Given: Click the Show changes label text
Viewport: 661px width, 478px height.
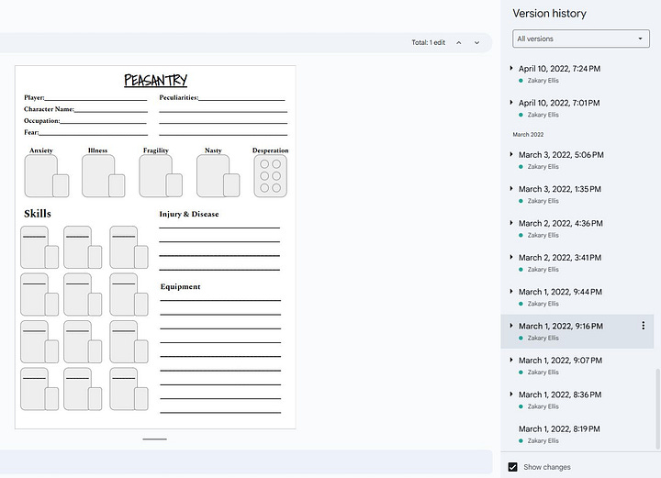Looking at the screenshot, I should coord(547,467).
